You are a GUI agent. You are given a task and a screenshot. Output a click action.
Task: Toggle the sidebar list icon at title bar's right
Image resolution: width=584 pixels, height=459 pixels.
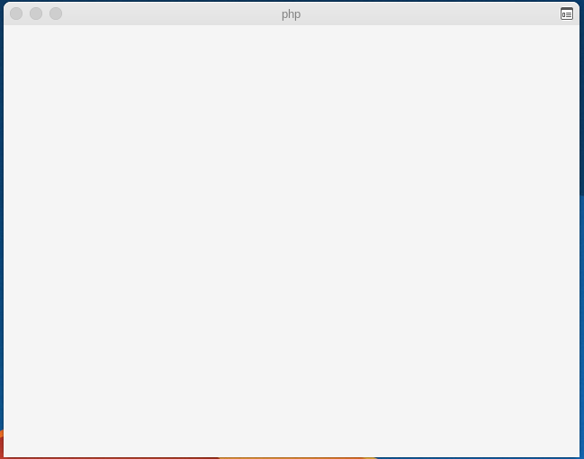pos(567,13)
